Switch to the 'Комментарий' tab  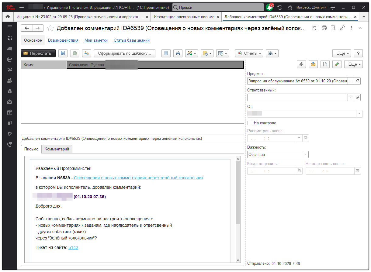pyautogui.click(x=57, y=149)
